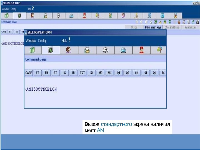Screen dimensions: 200x150
Task: Click the blue car icon in front window
Action: click(123, 50)
